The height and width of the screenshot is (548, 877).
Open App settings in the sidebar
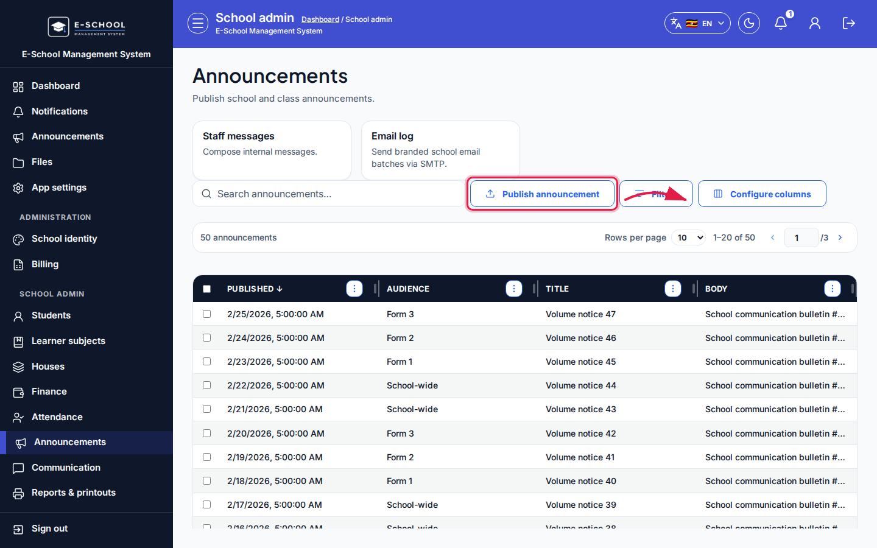click(86, 188)
